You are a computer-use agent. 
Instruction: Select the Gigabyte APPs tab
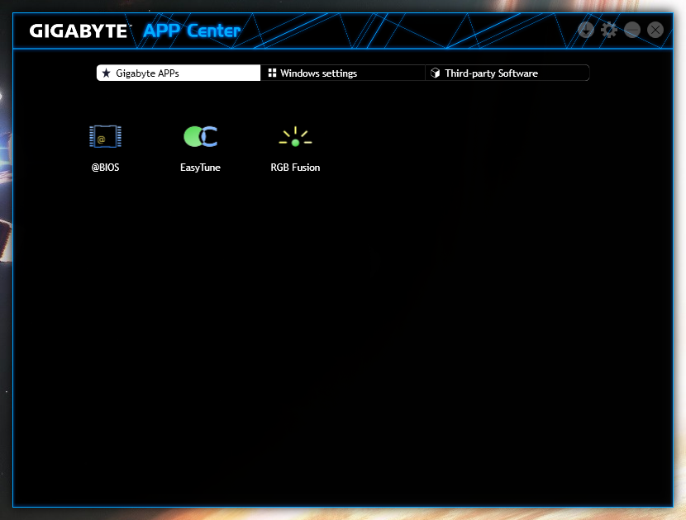click(x=178, y=73)
